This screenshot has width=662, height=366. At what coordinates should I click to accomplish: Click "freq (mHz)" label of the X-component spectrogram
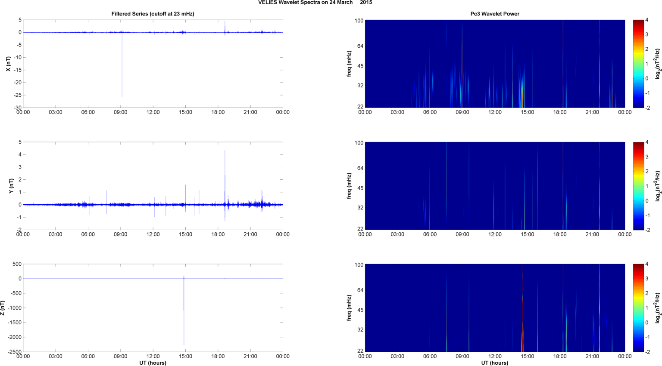349,64
